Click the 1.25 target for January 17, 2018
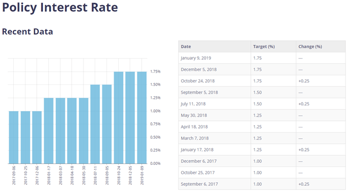This screenshot has width=348, height=193. tap(257, 149)
